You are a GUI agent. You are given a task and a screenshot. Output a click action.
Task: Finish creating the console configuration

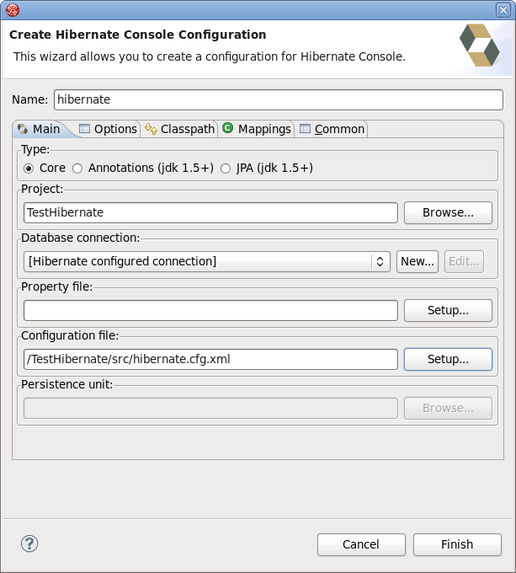pos(457,545)
